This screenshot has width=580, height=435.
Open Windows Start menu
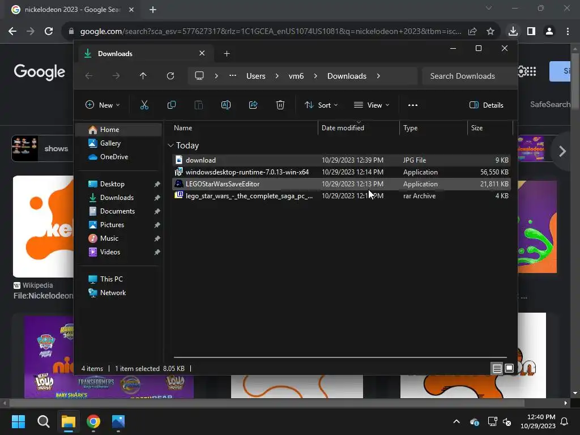[19, 421]
